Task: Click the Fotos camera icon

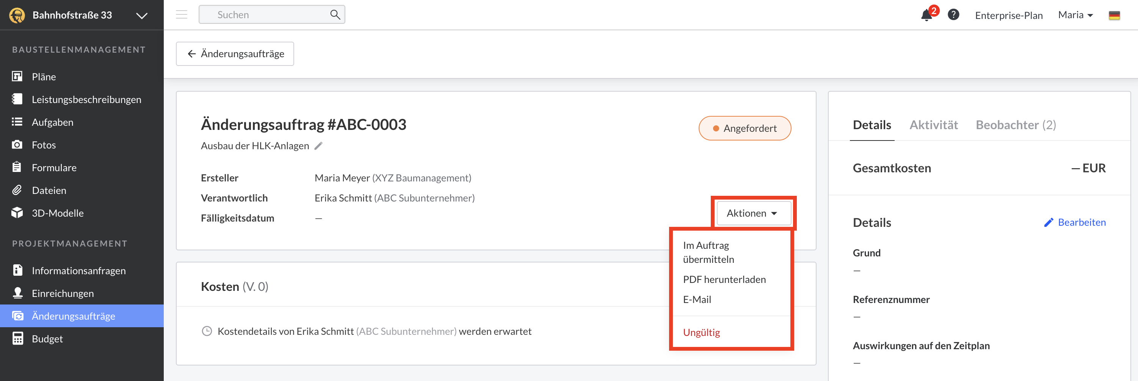Action: (x=17, y=144)
